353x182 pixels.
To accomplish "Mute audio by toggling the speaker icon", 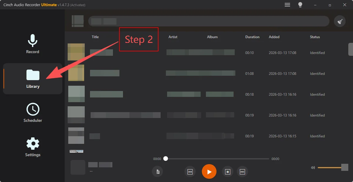I will tap(313, 168).
